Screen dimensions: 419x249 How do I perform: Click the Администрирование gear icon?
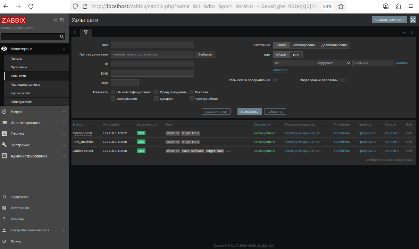coord(4,156)
